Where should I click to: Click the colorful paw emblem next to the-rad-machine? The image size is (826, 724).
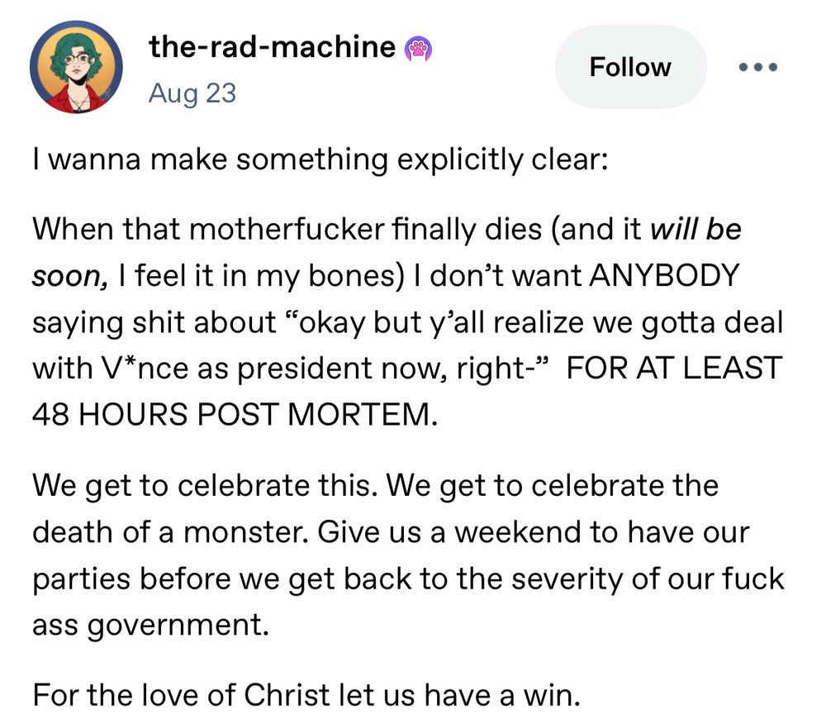pos(416,47)
